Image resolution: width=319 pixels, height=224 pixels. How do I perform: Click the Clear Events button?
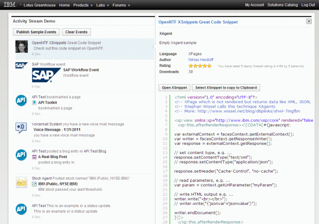point(76,32)
